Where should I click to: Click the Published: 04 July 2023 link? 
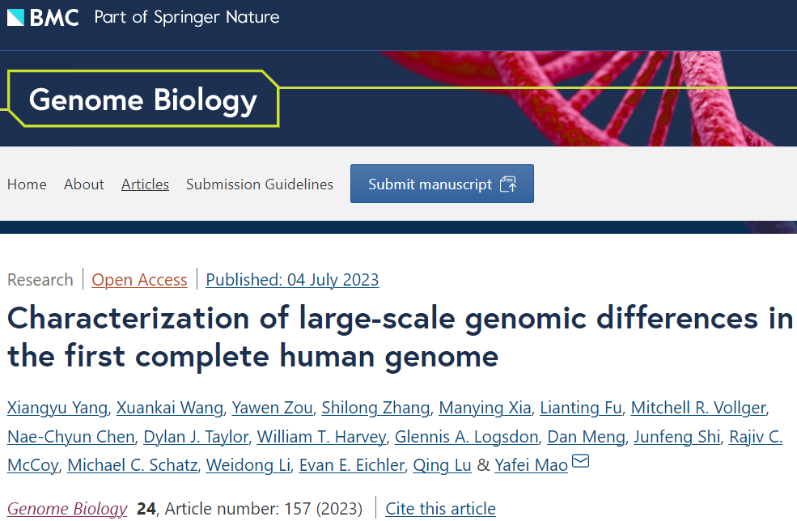(292, 280)
